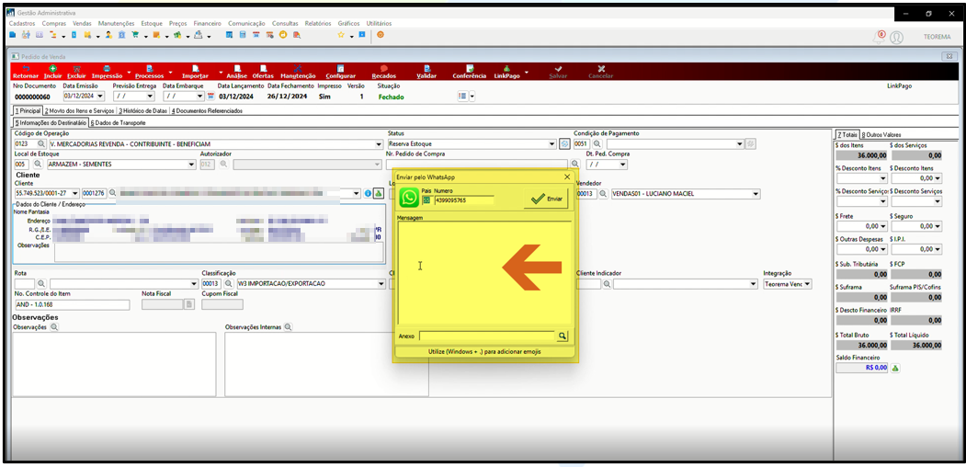966x467 pixels.
Task: Open the Configurar toolbar icon
Action: tap(340, 68)
